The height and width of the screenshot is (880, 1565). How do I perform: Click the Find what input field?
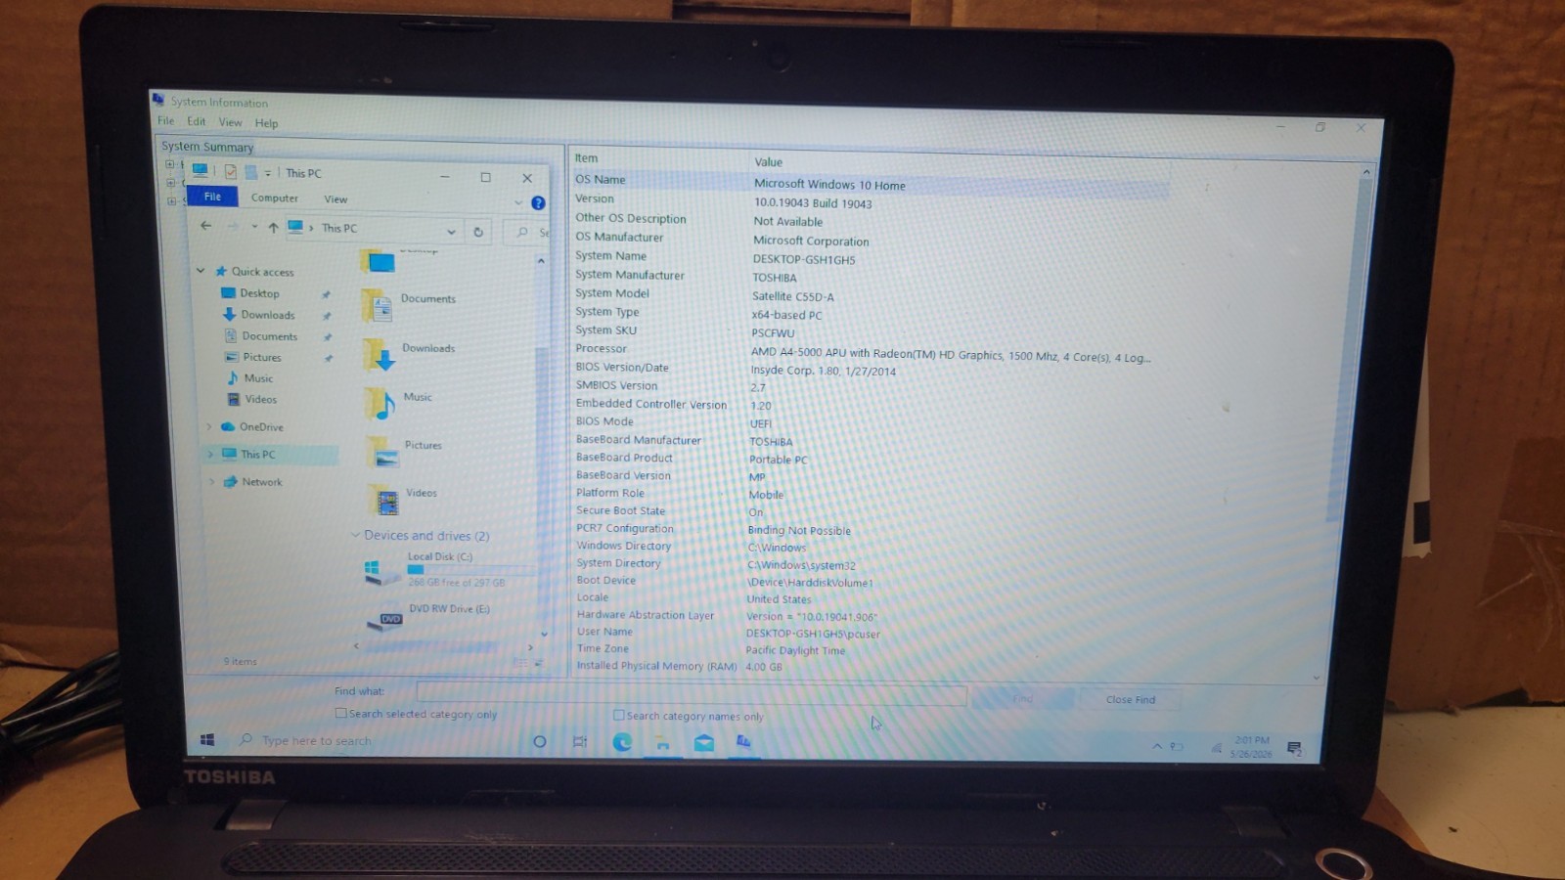coord(692,693)
